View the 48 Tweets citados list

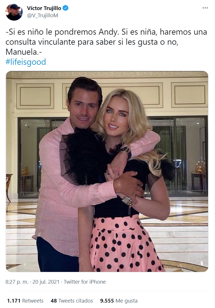(72, 301)
